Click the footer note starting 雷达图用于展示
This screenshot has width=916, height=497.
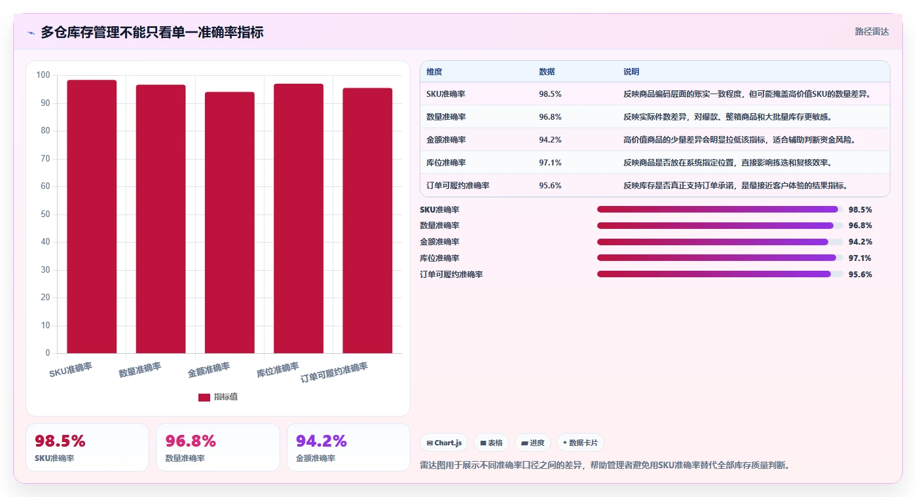[x=604, y=466]
